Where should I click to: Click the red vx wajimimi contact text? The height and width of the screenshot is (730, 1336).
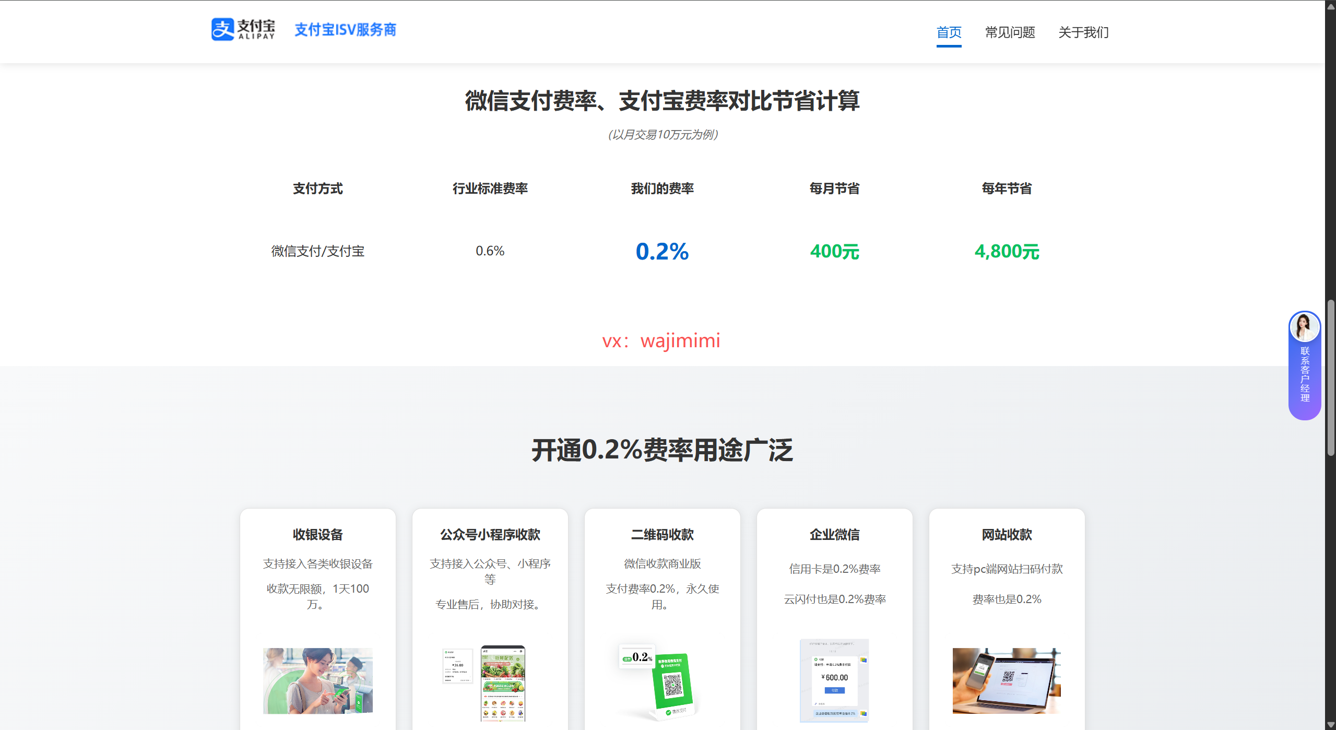[x=661, y=340]
